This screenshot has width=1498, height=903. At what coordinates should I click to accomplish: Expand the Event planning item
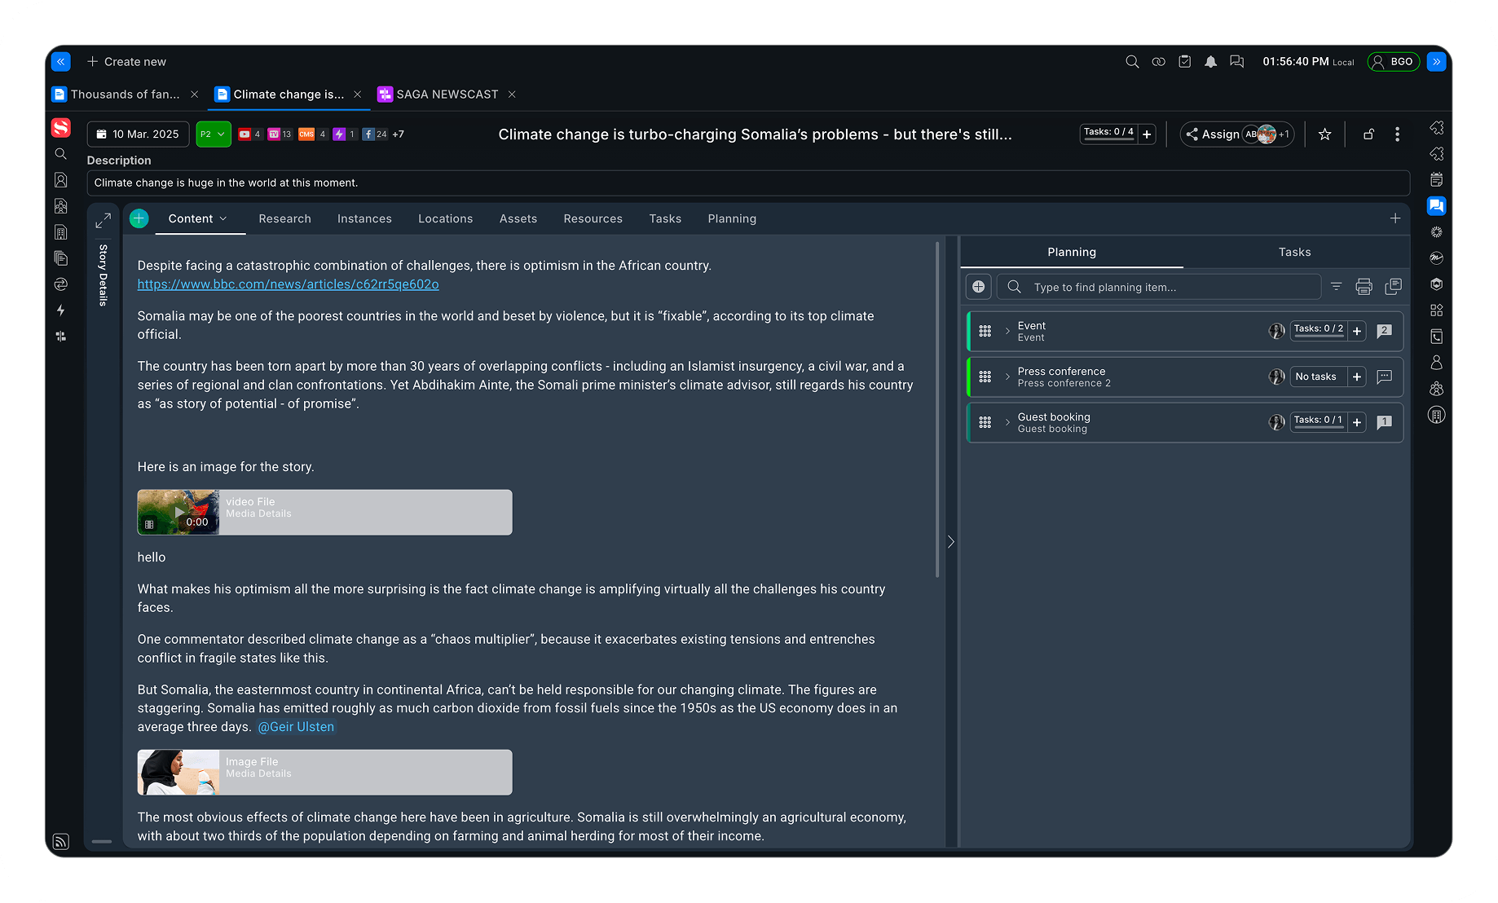[1007, 331]
